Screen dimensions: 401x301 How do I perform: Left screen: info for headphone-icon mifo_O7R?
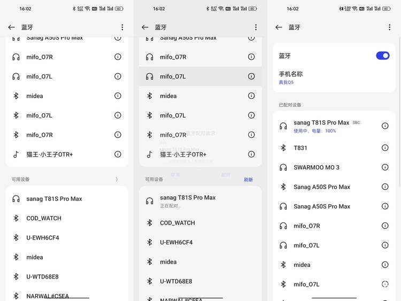click(x=118, y=57)
